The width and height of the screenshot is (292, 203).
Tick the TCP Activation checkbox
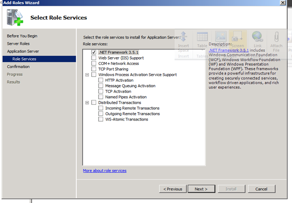pyautogui.click(x=101, y=91)
